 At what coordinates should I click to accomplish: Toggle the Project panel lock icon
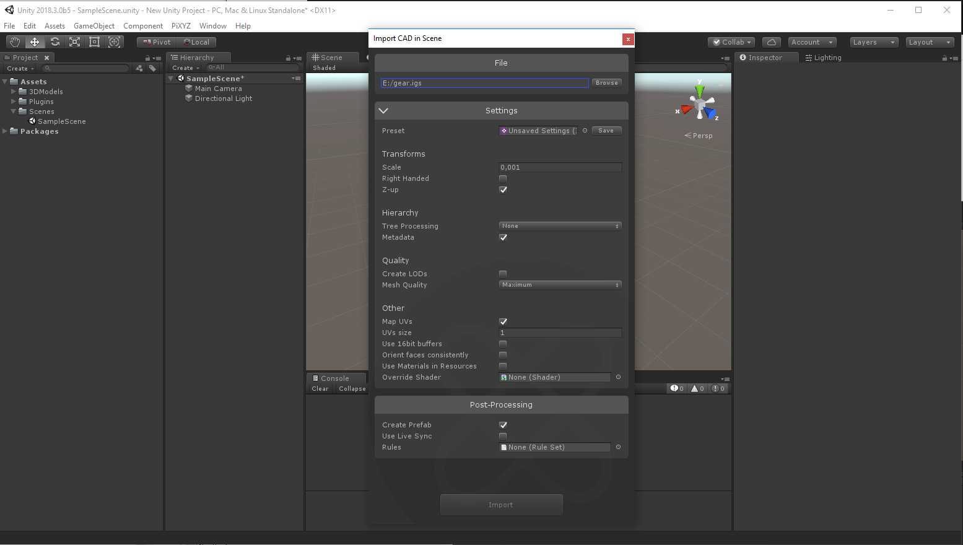coord(147,58)
